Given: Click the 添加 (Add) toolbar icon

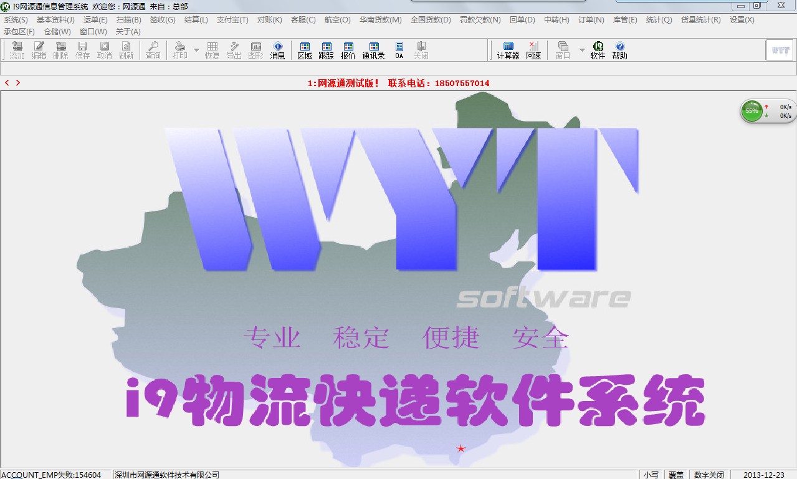Looking at the screenshot, I should [x=17, y=51].
